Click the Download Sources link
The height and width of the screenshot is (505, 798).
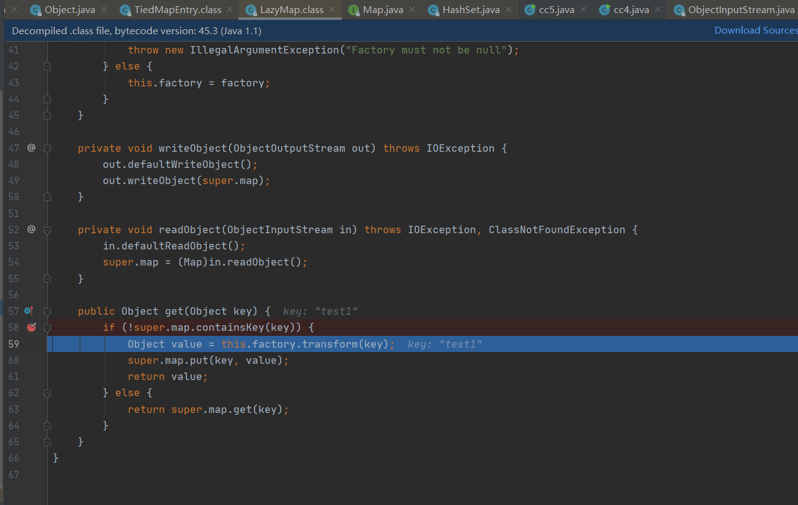coord(756,30)
